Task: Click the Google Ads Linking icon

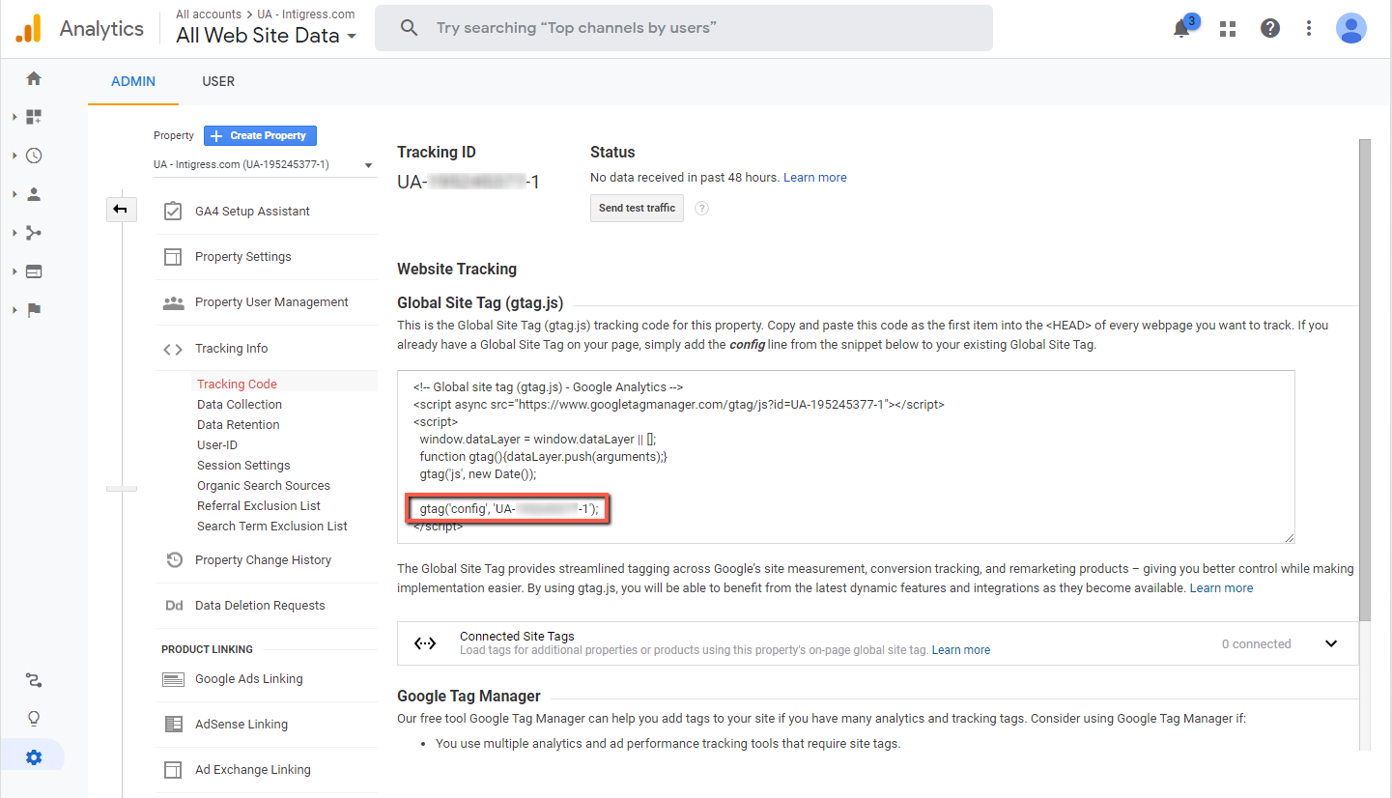Action: [174, 679]
